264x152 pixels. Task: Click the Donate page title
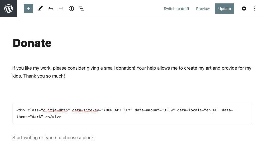pyautogui.click(x=32, y=43)
